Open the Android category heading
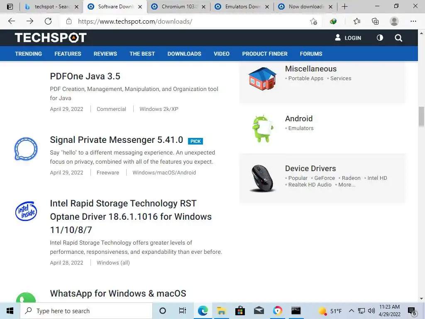 tap(299, 118)
